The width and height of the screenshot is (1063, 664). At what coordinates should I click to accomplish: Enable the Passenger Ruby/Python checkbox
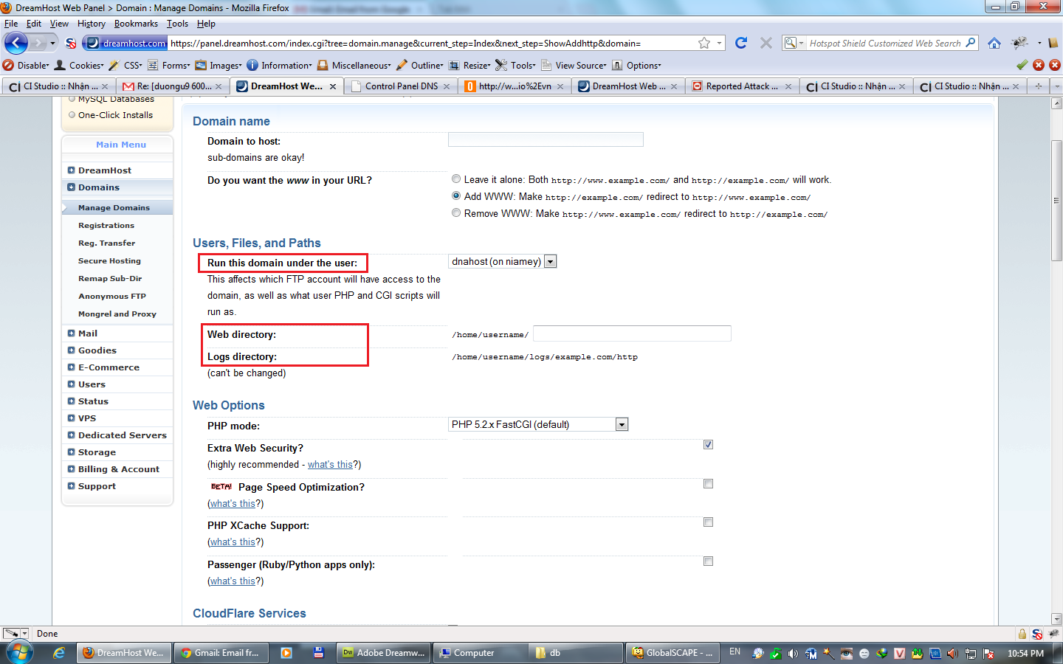point(708,561)
